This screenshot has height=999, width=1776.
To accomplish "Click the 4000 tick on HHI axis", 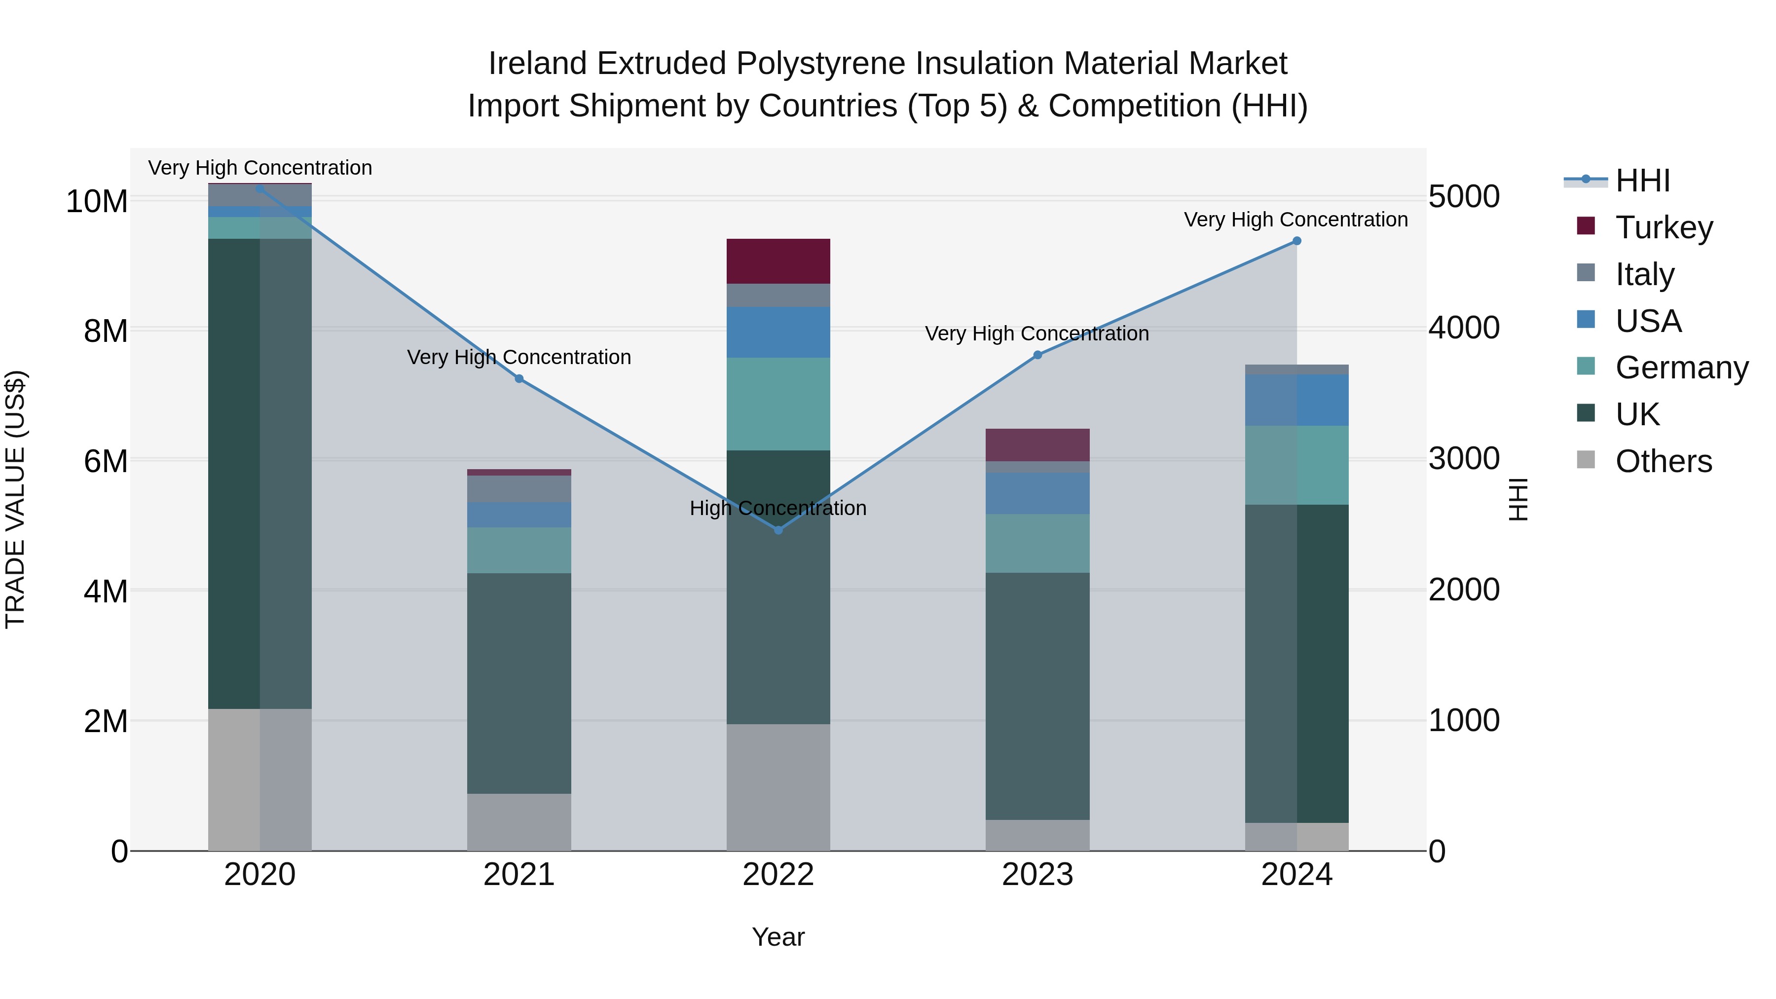I will pos(1464,328).
